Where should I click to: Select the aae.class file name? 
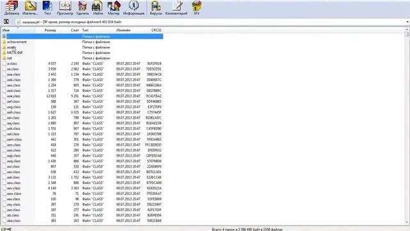(13, 96)
